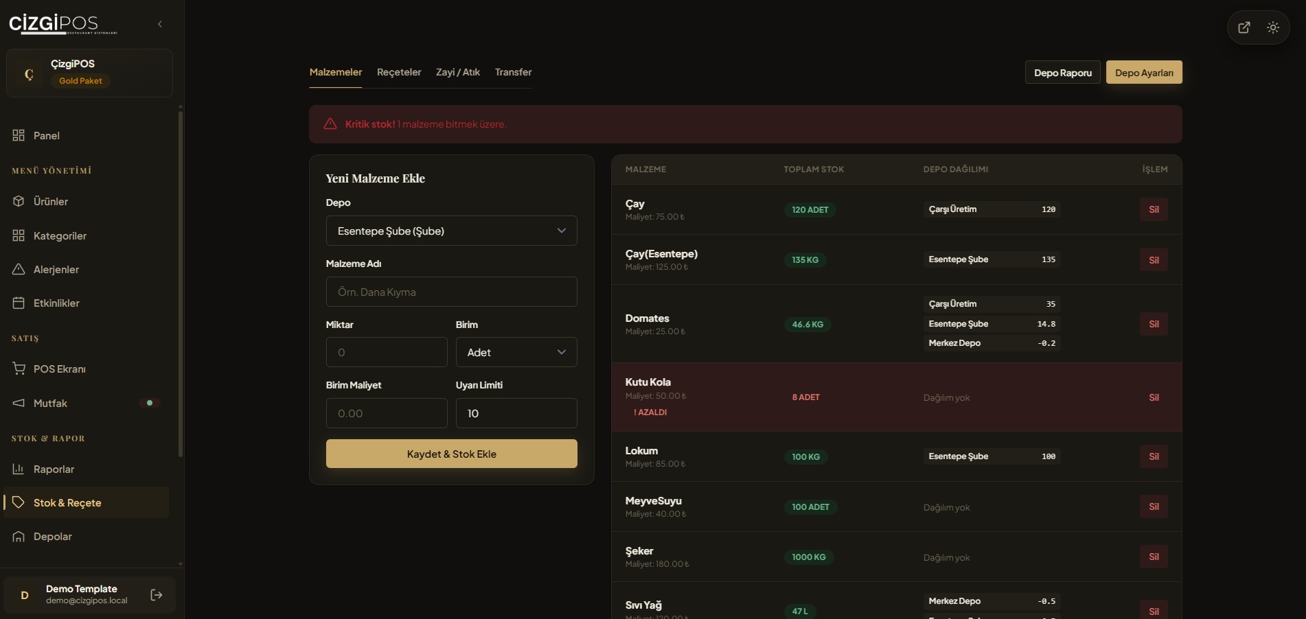The height and width of the screenshot is (619, 1306).
Task: Click the sidebar vertical scrollbar
Action: 181,283
